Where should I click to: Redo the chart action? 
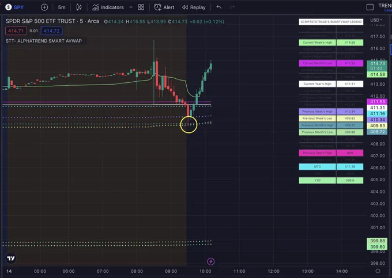pos(232,7)
